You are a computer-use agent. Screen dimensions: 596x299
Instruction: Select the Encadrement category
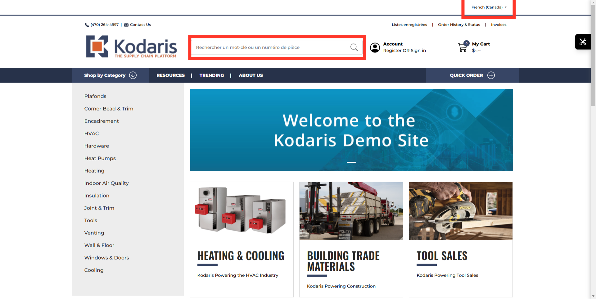[x=102, y=121]
